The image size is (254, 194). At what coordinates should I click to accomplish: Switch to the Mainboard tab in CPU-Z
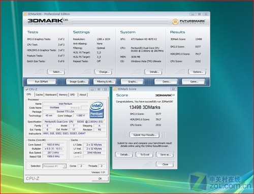click(51, 94)
